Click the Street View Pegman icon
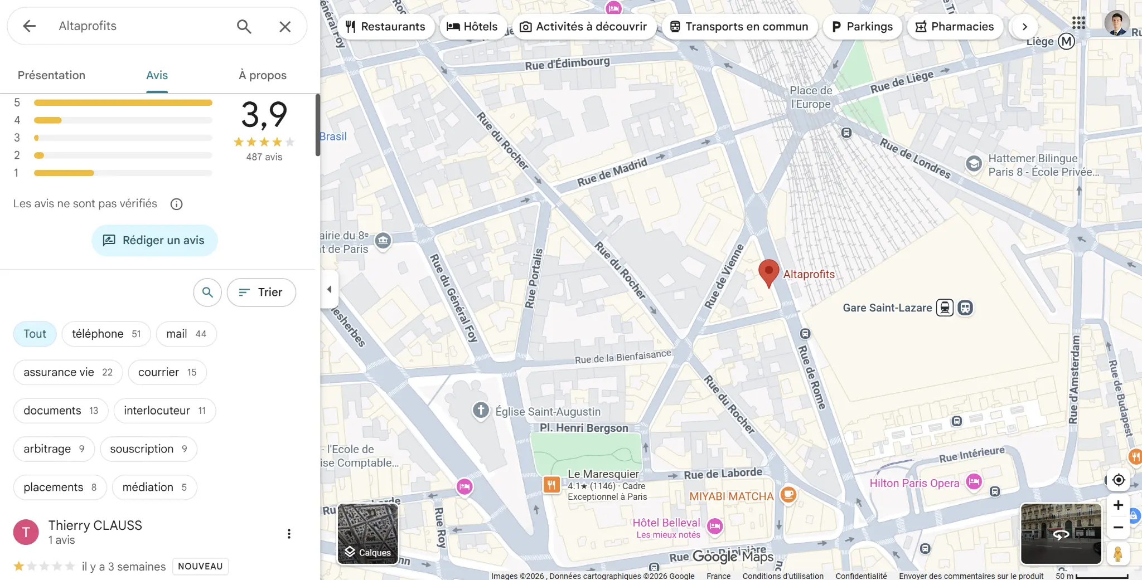The image size is (1142, 580). pyautogui.click(x=1118, y=554)
